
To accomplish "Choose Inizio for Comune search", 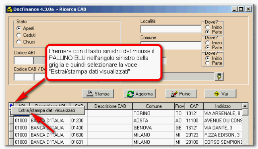I will click(208, 43).
